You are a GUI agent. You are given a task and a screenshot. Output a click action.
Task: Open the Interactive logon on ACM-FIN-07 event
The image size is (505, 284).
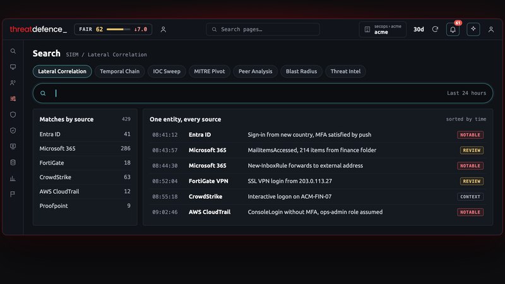pyautogui.click(x=318, y=197)
